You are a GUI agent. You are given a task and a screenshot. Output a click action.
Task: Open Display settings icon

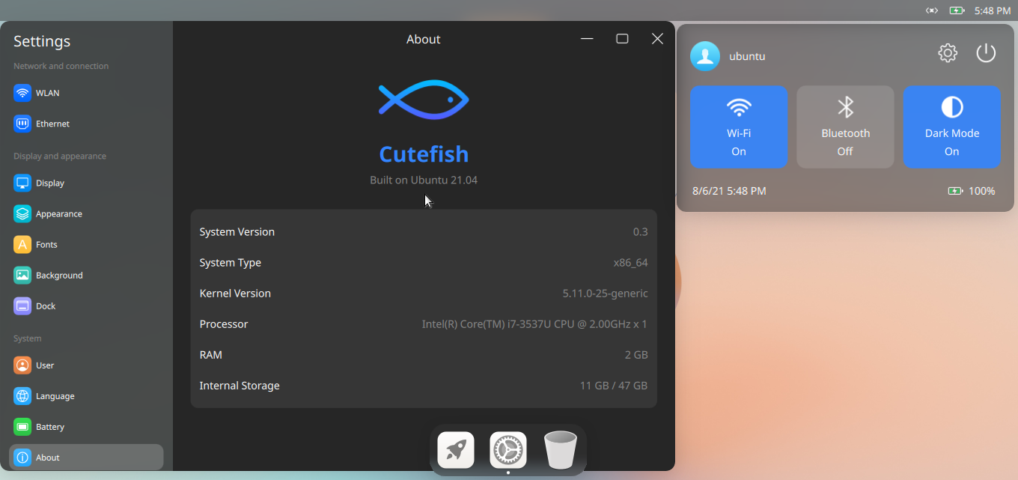click(22, 183)
